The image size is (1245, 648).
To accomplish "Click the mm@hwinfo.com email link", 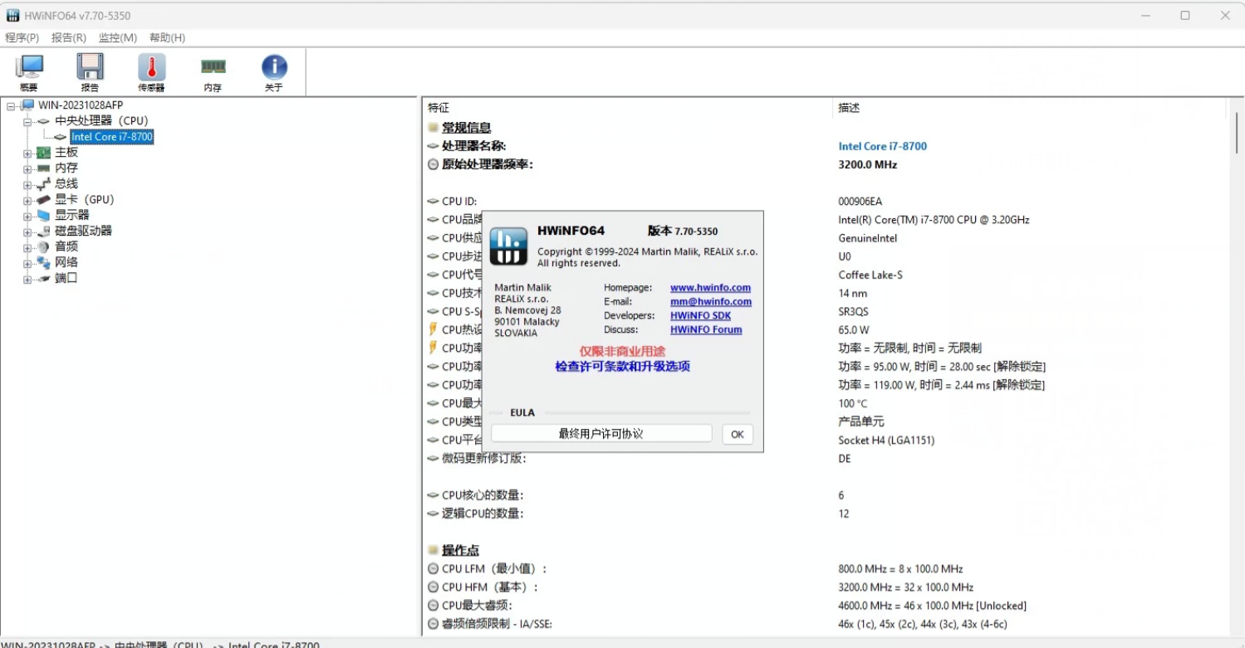I will pos(711,302).
